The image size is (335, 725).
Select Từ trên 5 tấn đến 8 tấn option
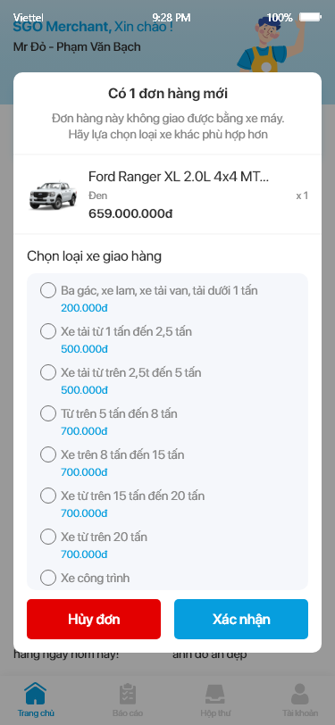tap(48, 413)
